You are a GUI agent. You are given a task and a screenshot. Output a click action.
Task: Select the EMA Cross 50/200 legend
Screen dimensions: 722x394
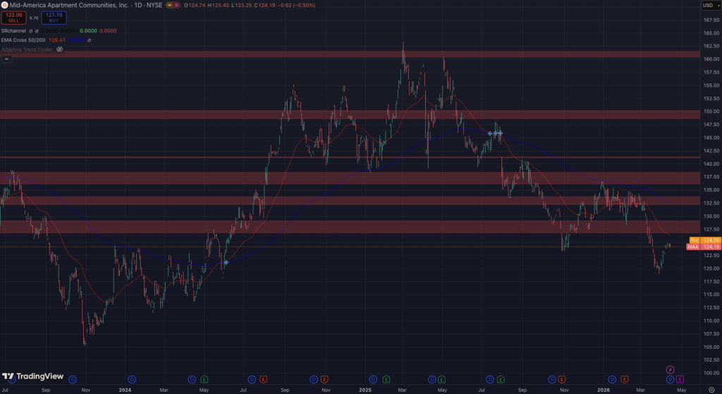click(23, 40)
